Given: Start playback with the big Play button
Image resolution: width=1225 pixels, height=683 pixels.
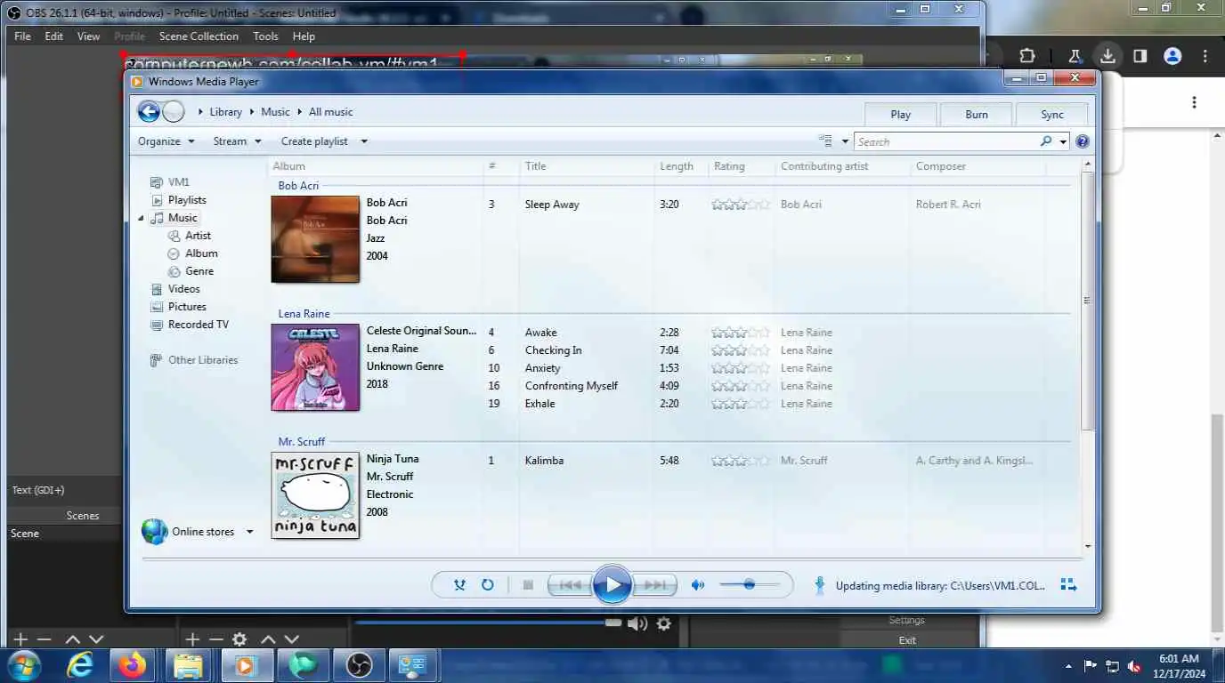Looking at the screenshot, I should pos(612,585).
